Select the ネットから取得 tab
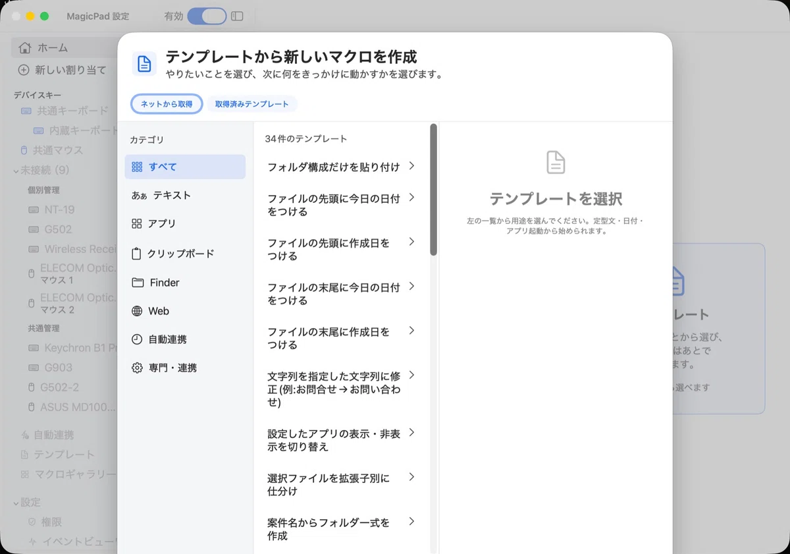Screen dimensions: 790x554 tap(167, 104)
